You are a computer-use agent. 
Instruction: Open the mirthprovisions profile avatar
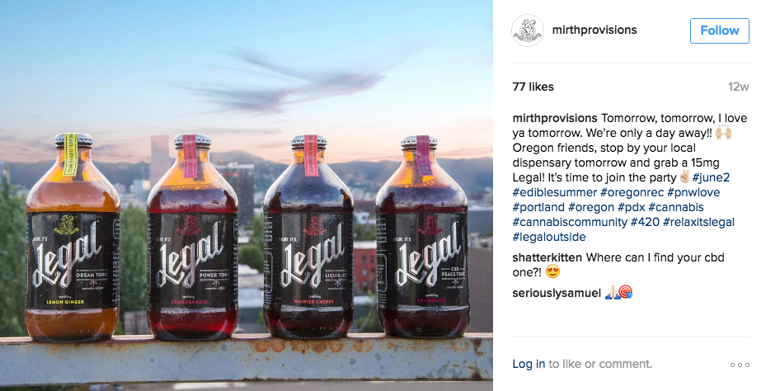pos(528,31)
